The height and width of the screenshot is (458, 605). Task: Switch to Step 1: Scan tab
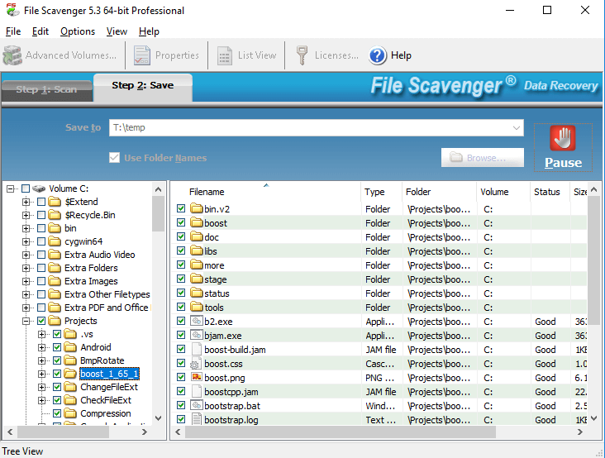[x=46, y=89]
